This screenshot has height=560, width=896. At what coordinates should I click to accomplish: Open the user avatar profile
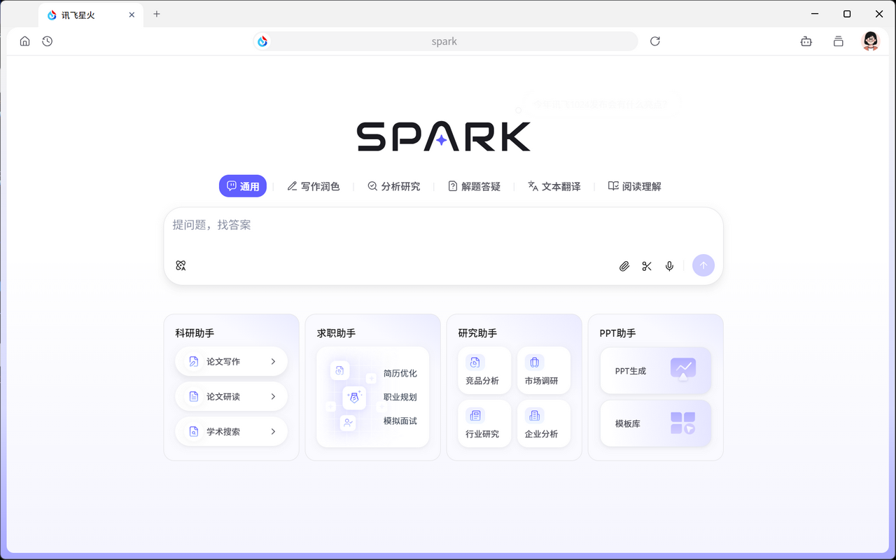pyautogui.click(x=870, y=41)
